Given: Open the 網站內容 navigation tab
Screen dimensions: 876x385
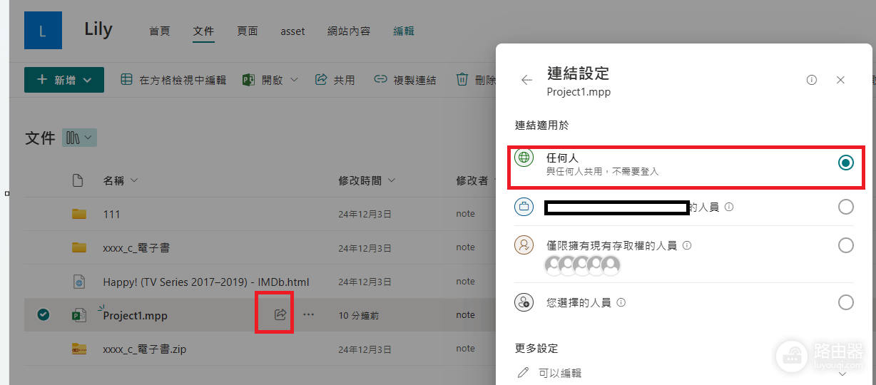Looking at the screenshot, I should (349, 31).
